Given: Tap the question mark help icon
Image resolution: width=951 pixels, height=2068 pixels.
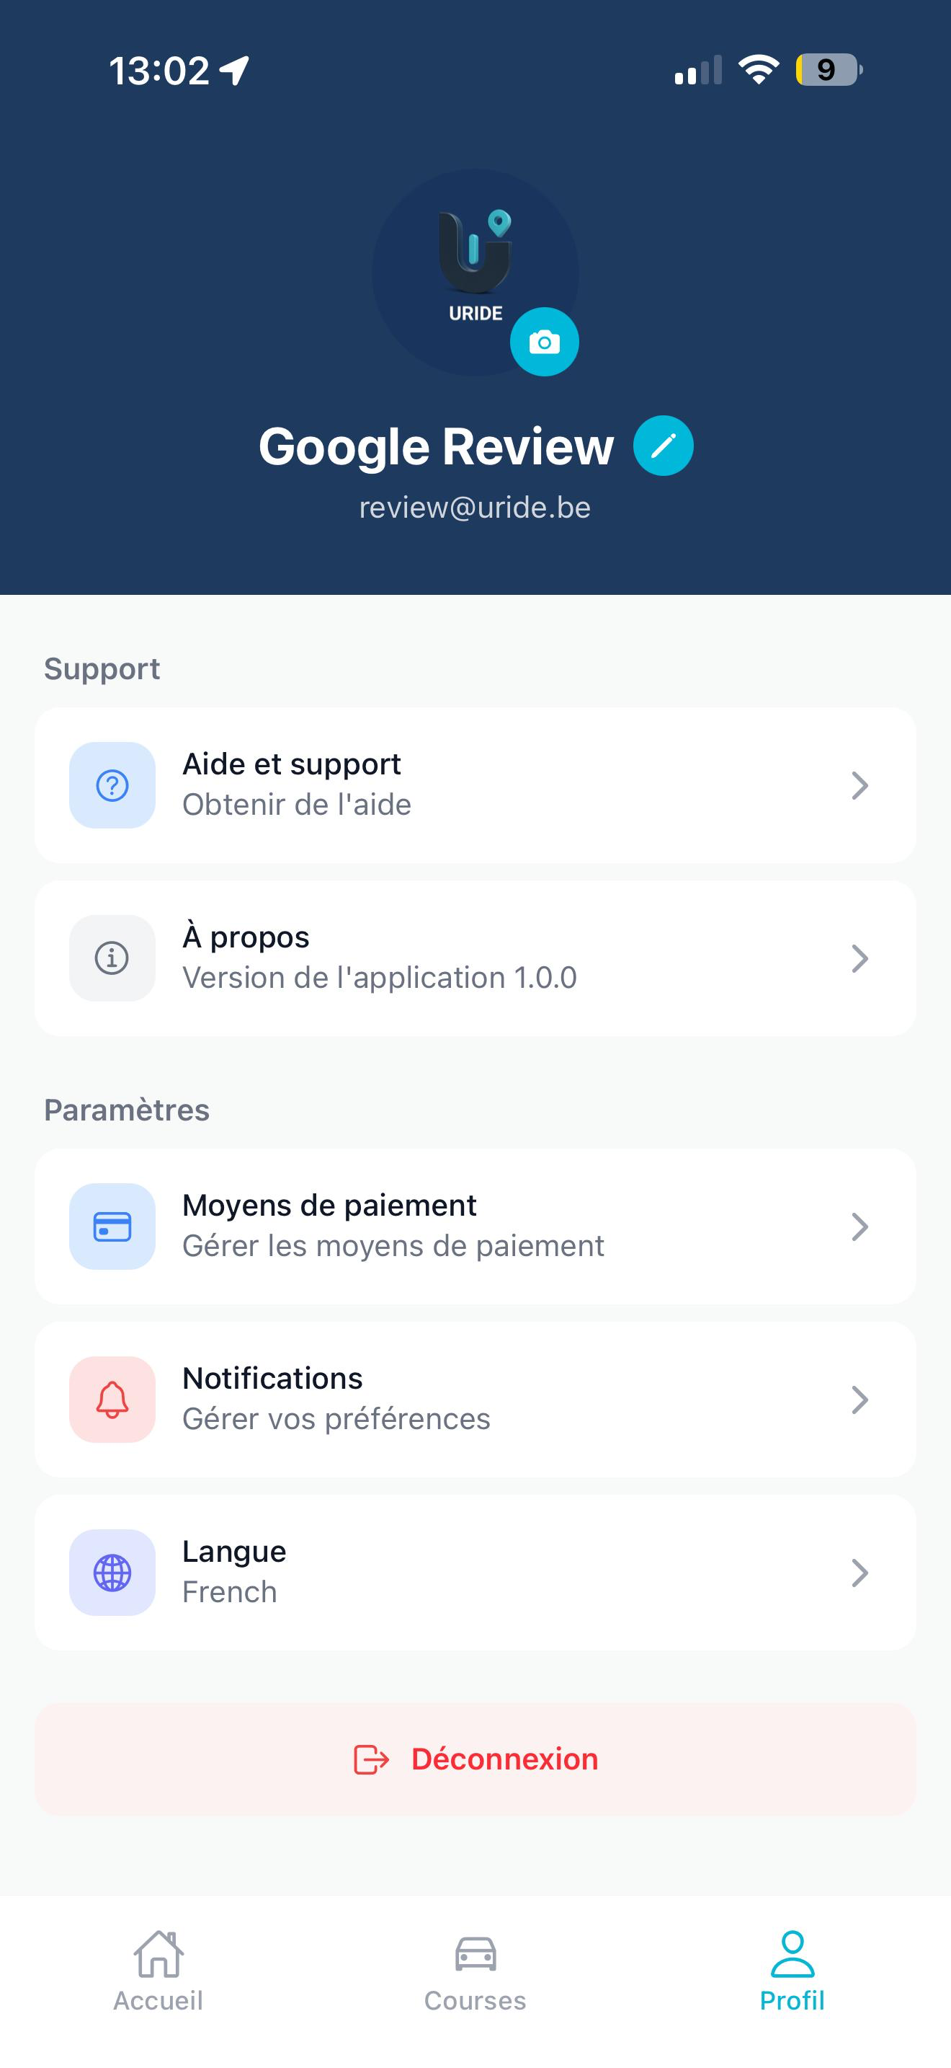Looking at the screenshot, I should click(x=112, y=785).
